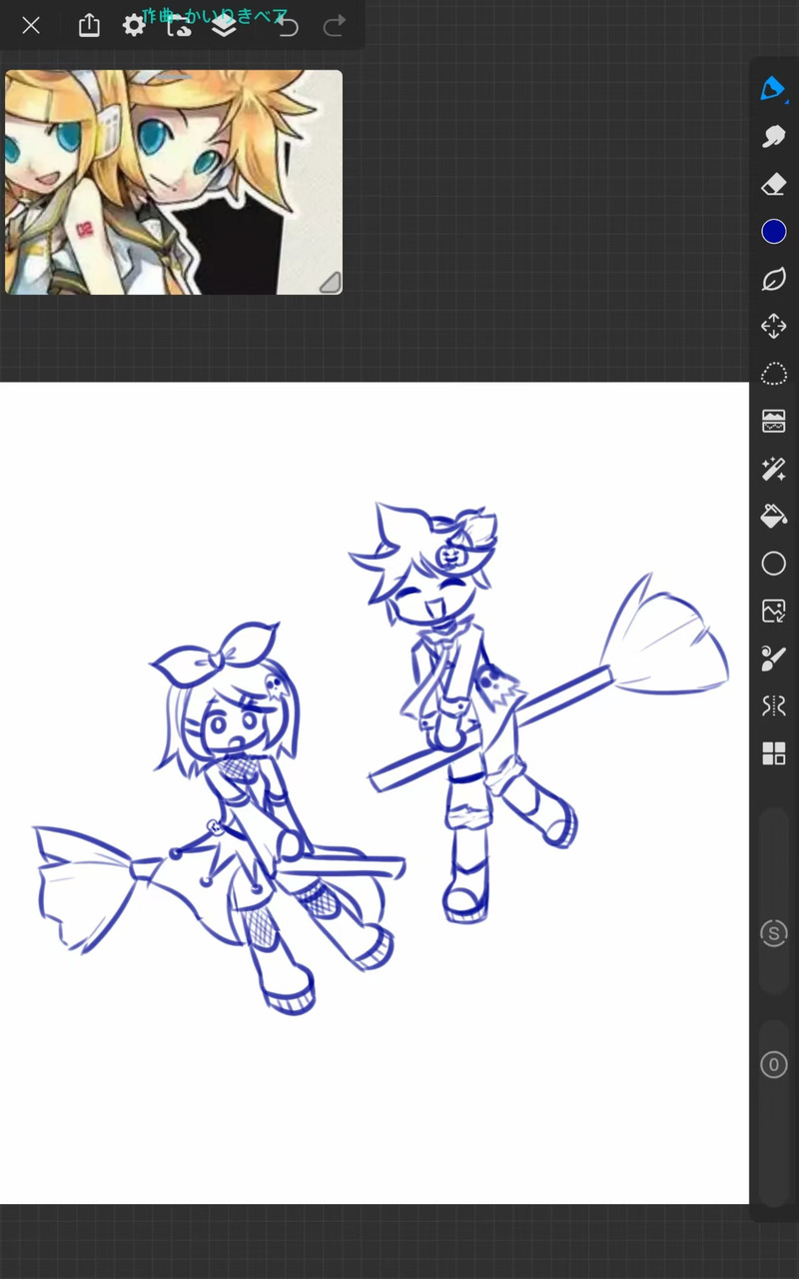Open the dark blue color swatch
This screenshot has height=1279, width=799.
(x=774, y=232)
